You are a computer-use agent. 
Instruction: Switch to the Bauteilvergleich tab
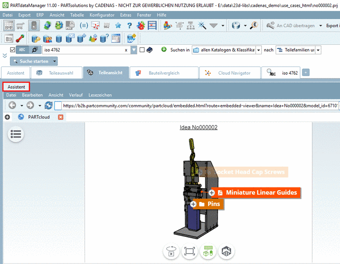tap(164, 73)
